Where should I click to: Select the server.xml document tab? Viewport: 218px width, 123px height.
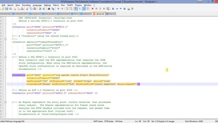pyautogui.click(x=99, y=14)
